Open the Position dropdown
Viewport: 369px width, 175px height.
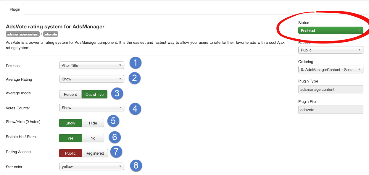92,65
